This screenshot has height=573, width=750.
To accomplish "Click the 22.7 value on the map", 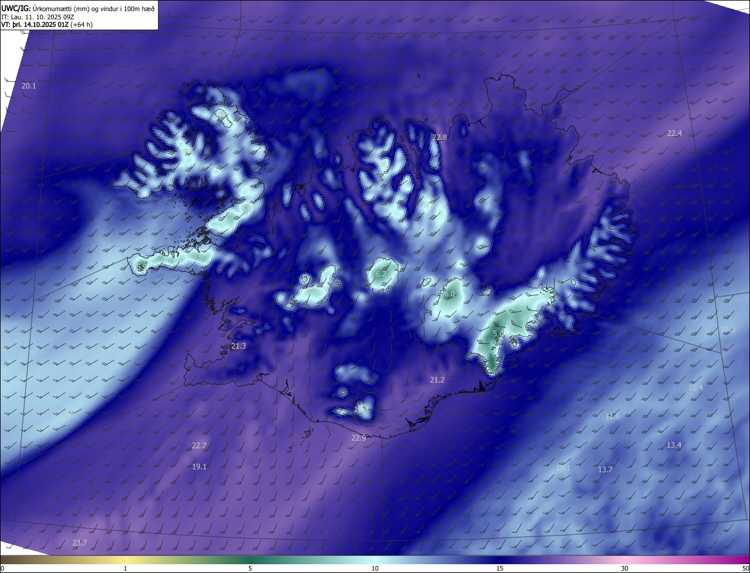I will click(x=199, y=446).
